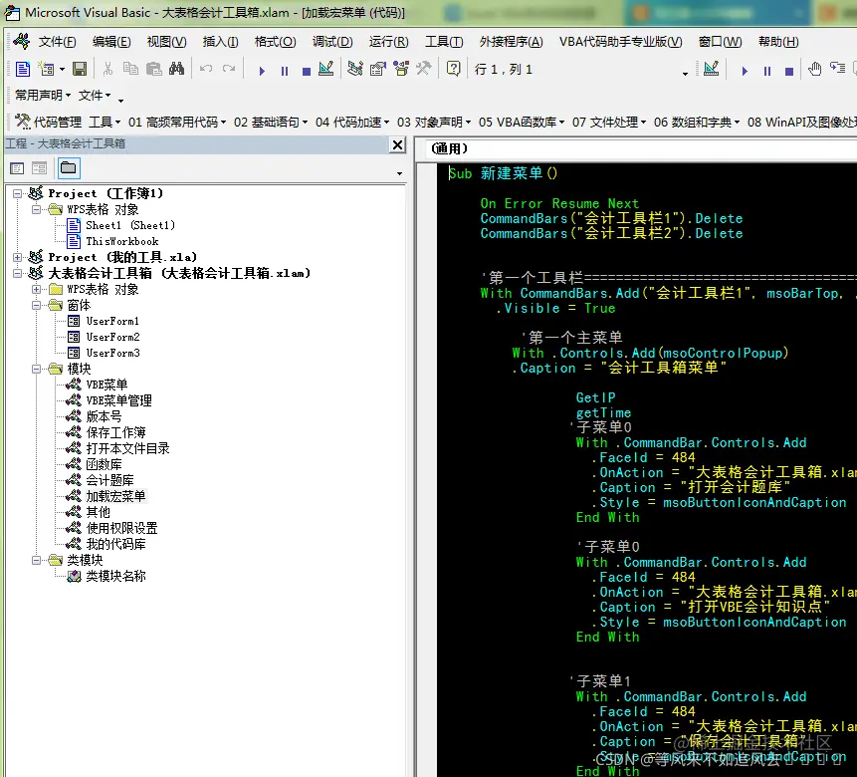
Task: Select UserForm2 in the forms folder
Action: tap(112, 337)
